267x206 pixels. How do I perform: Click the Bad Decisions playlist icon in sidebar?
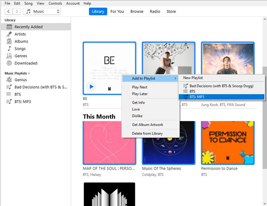click(9, 87)
